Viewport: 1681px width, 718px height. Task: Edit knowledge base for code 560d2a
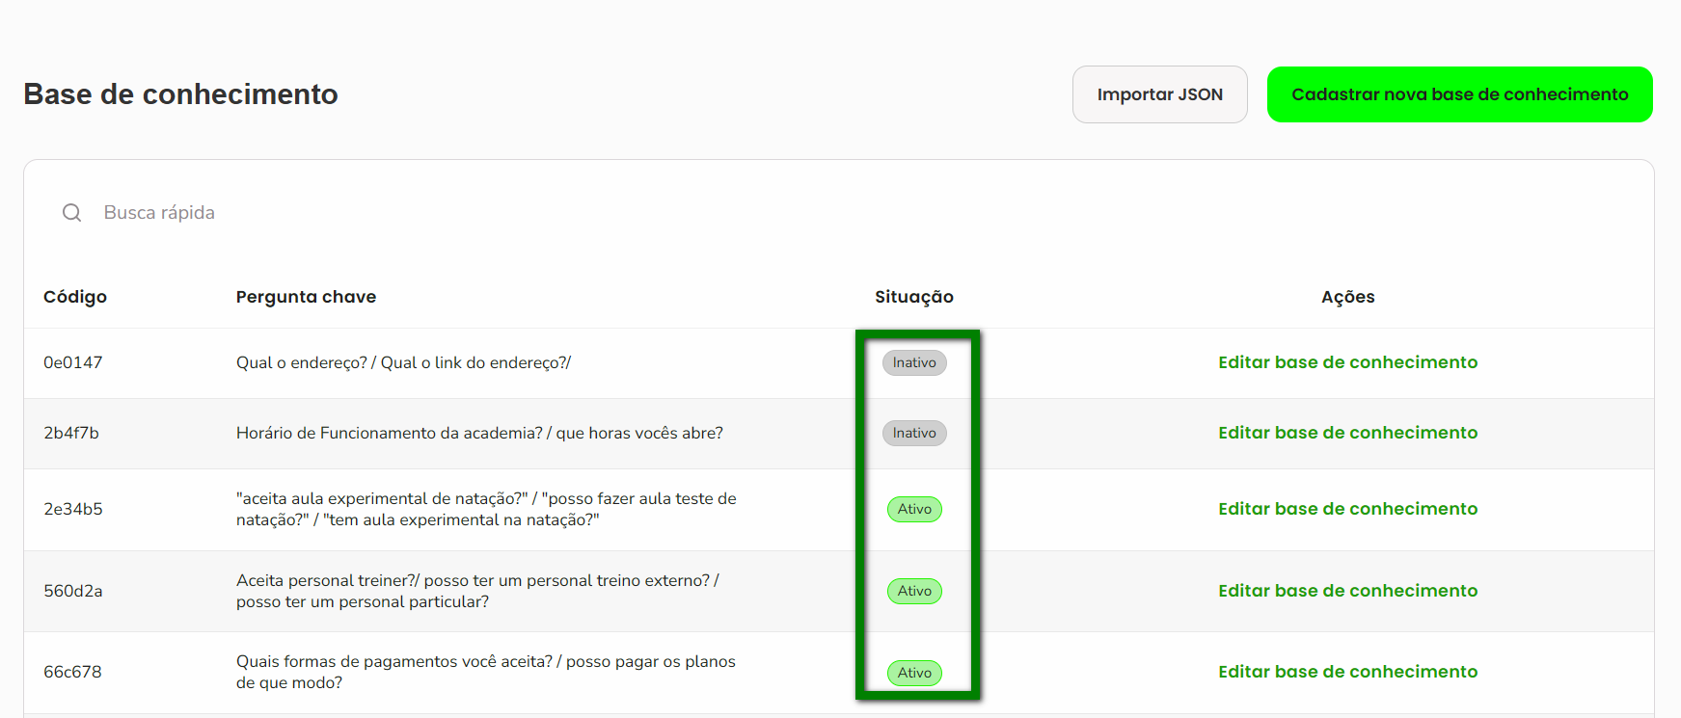coord(1347,591)
